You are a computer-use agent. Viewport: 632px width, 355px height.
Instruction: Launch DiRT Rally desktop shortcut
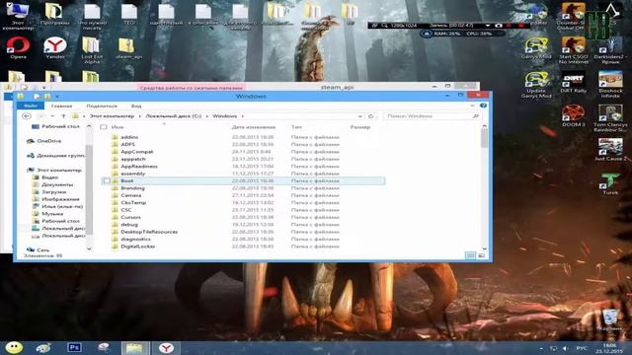coord(573,82)
